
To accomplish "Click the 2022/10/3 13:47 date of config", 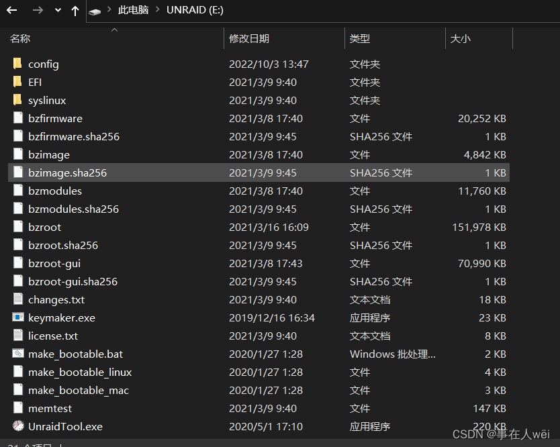I will [269, 64].
